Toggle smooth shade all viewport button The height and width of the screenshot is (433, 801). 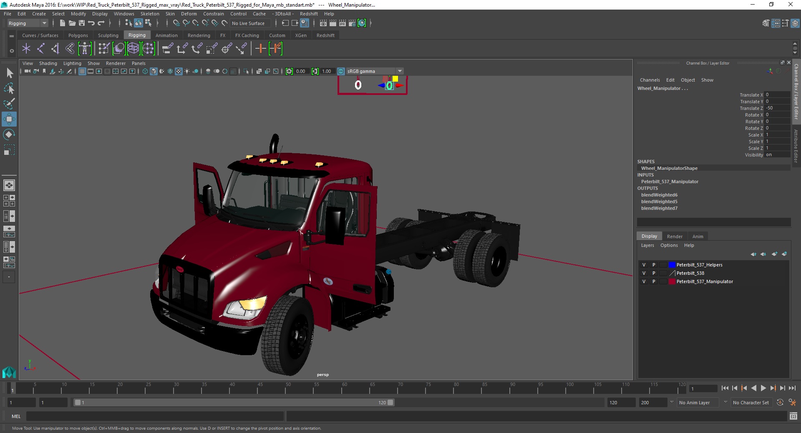pos(154,71)
